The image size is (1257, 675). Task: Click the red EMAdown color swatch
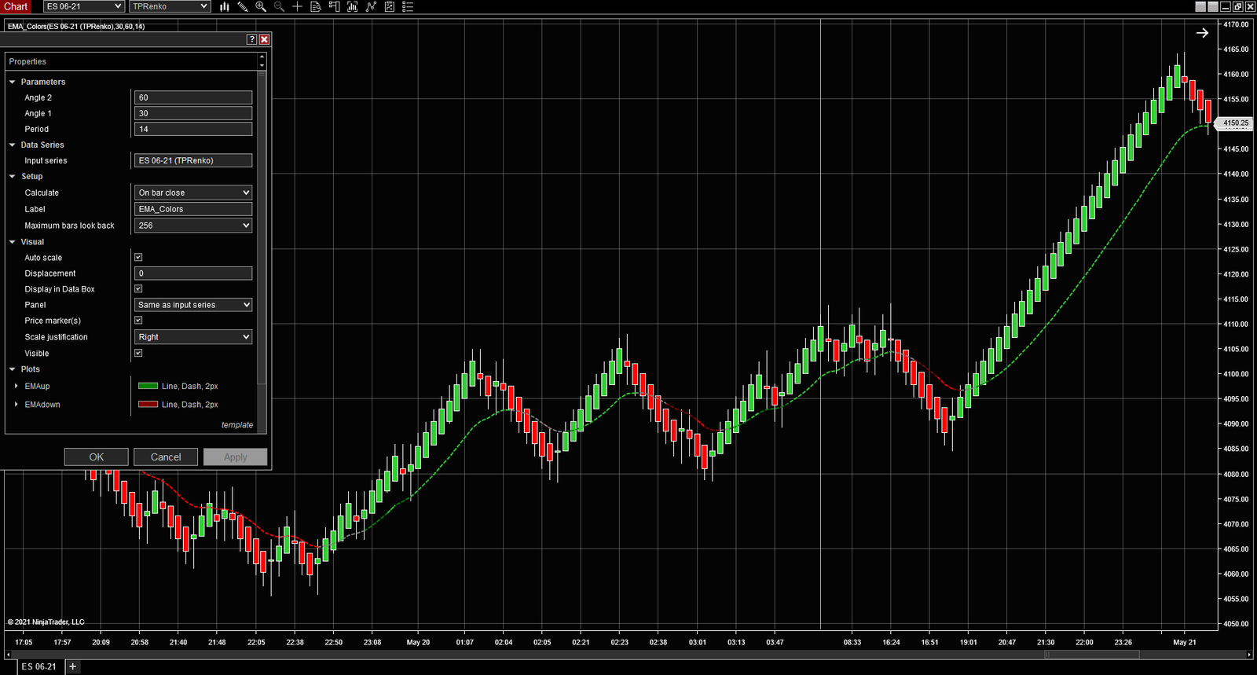pyautogui.click(x=148, y=405)
